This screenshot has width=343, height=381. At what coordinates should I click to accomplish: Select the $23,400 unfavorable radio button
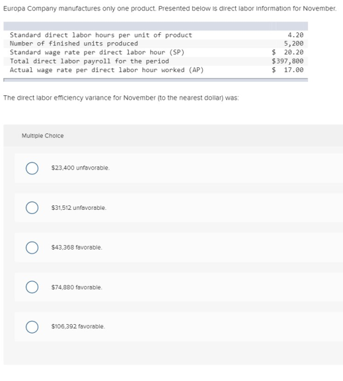click(x=32, y=168)
